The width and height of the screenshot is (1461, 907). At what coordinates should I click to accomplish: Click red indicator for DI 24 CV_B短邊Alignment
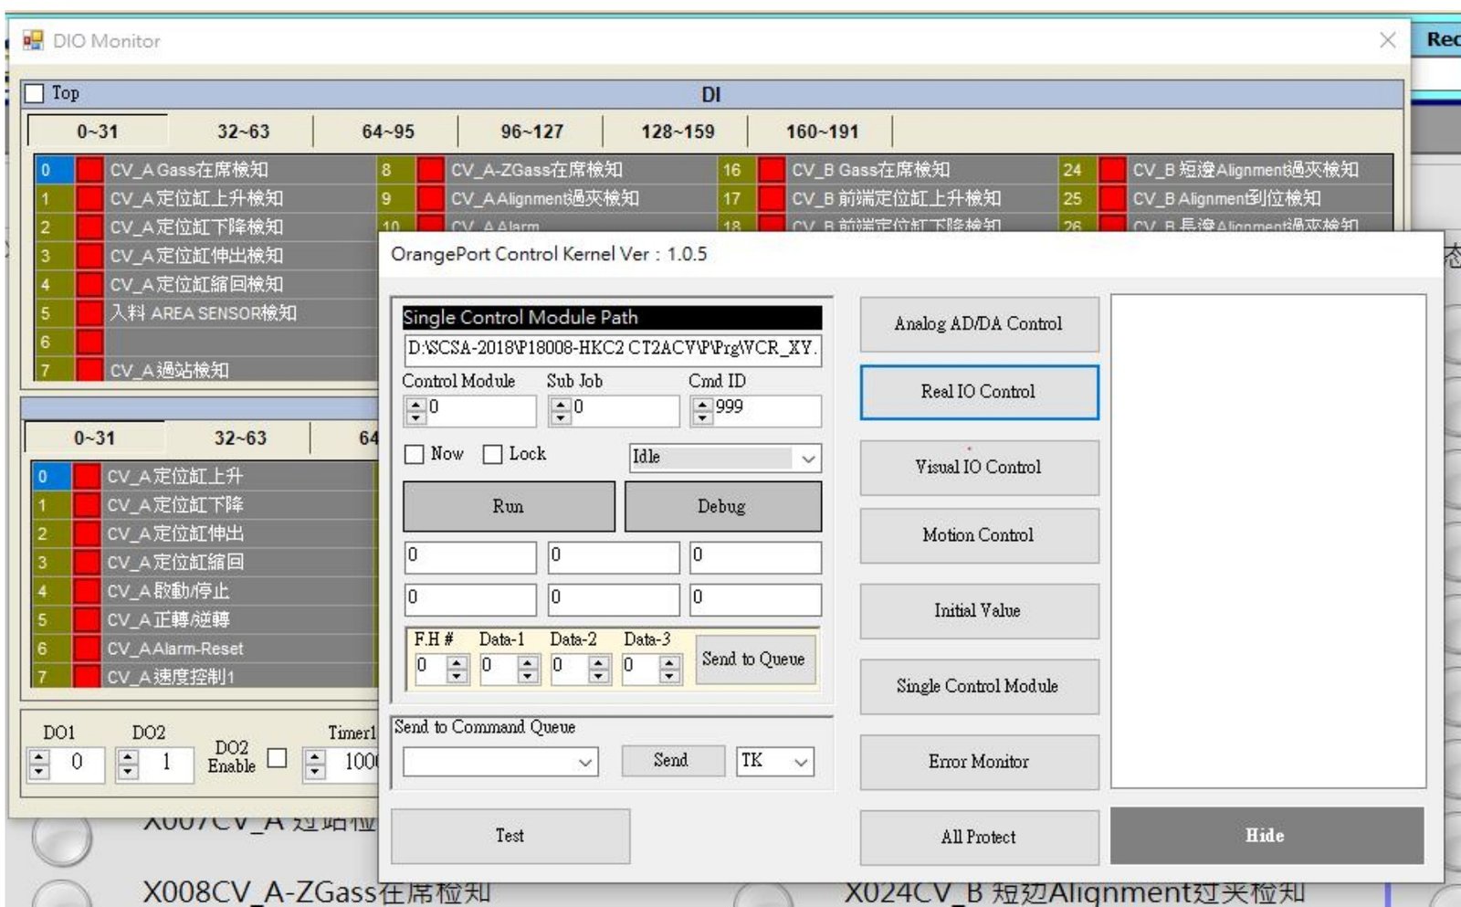[x=1112, y=170]
